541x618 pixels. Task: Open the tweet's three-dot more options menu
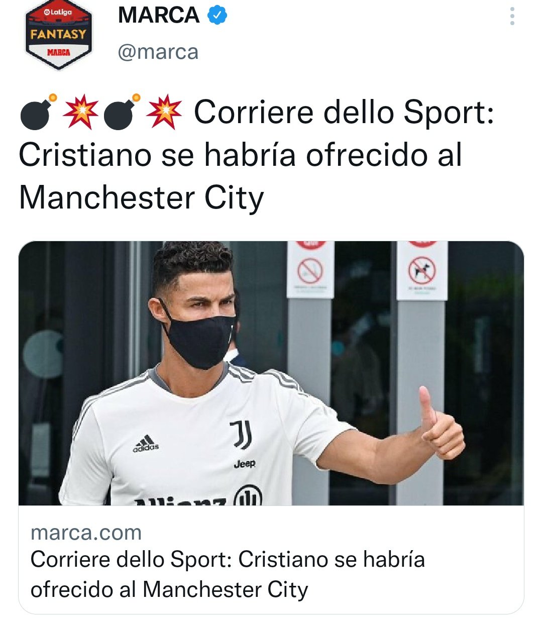(512, 16)
